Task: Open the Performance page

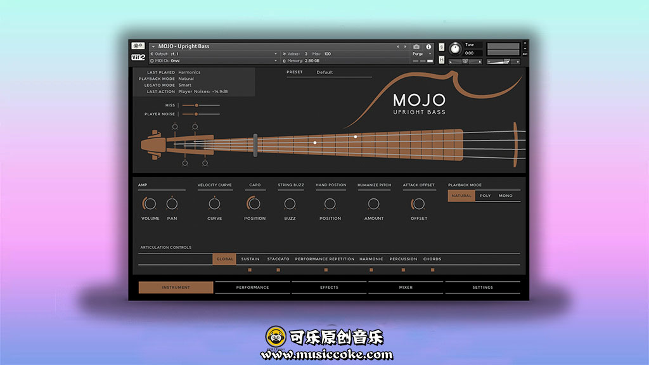Action: click(252, 287)
